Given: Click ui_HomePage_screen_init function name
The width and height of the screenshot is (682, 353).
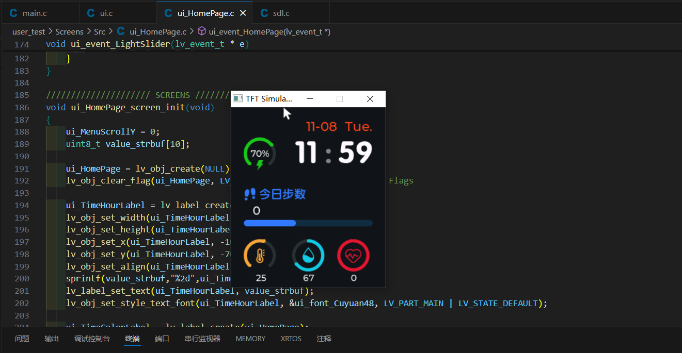Looking at the screenshot, I should point(128,107).
